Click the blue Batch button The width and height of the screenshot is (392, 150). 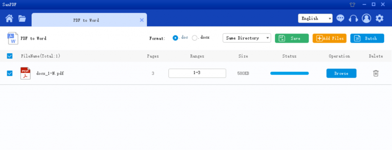click(x=367, y=38)
